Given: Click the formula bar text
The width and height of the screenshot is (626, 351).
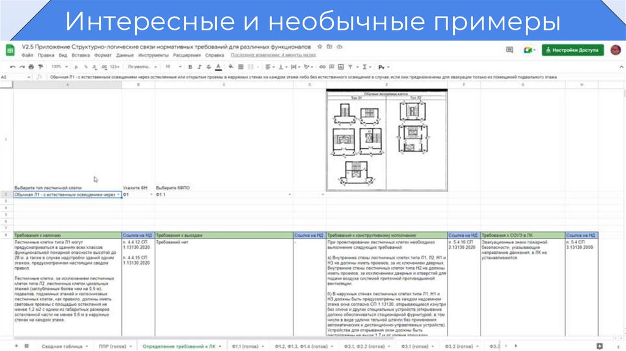Looking at the screenshot, I should [x=303, y=77].
